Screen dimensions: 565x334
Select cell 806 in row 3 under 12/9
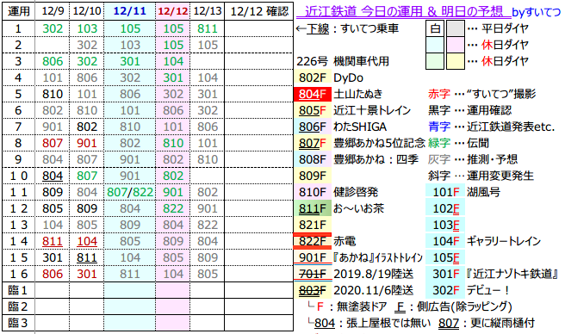point(53,61)
